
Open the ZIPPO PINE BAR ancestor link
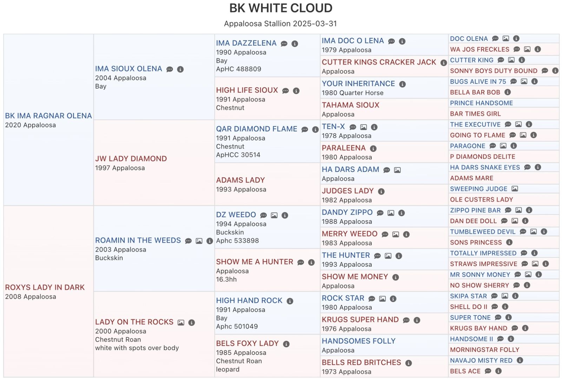coord(475,210)
